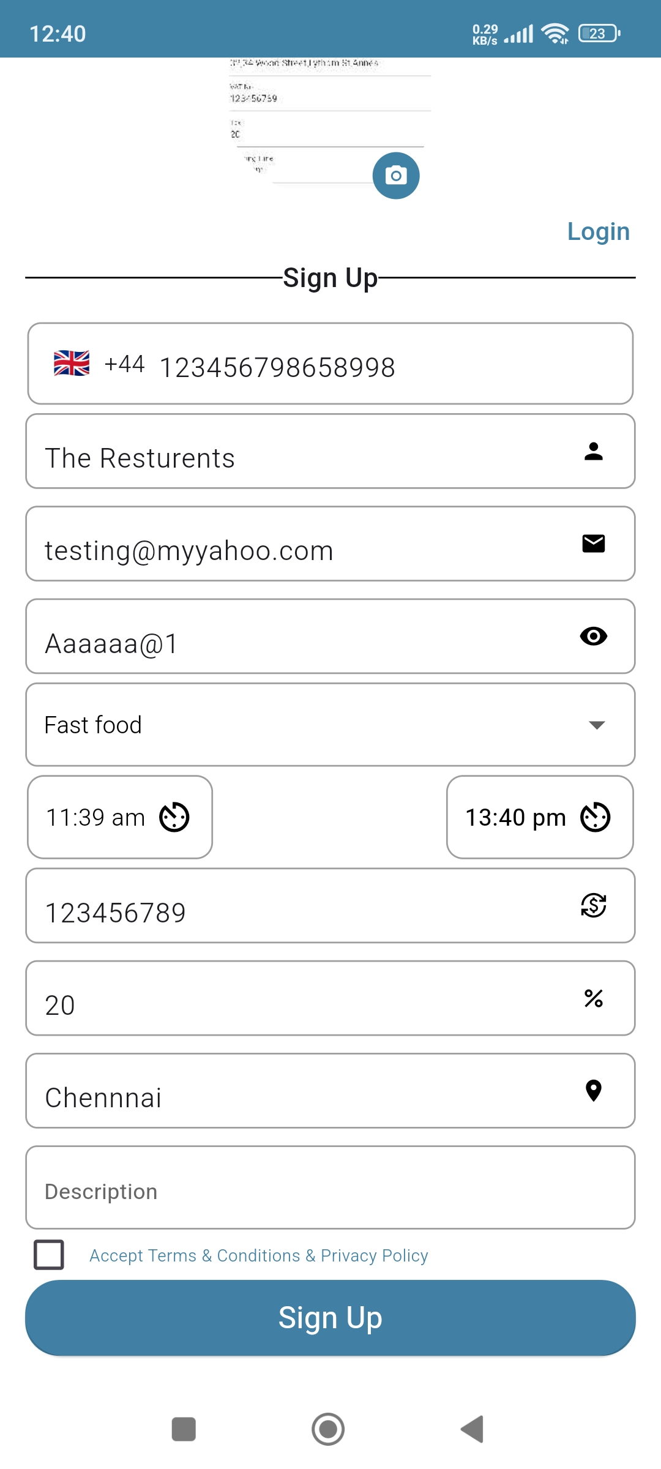661x1469 pixels.
Task: Click the envelope icon in email field
Action: [593, 544]
